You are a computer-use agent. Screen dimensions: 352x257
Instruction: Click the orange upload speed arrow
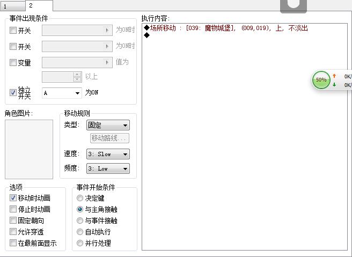tap(334, 76)
